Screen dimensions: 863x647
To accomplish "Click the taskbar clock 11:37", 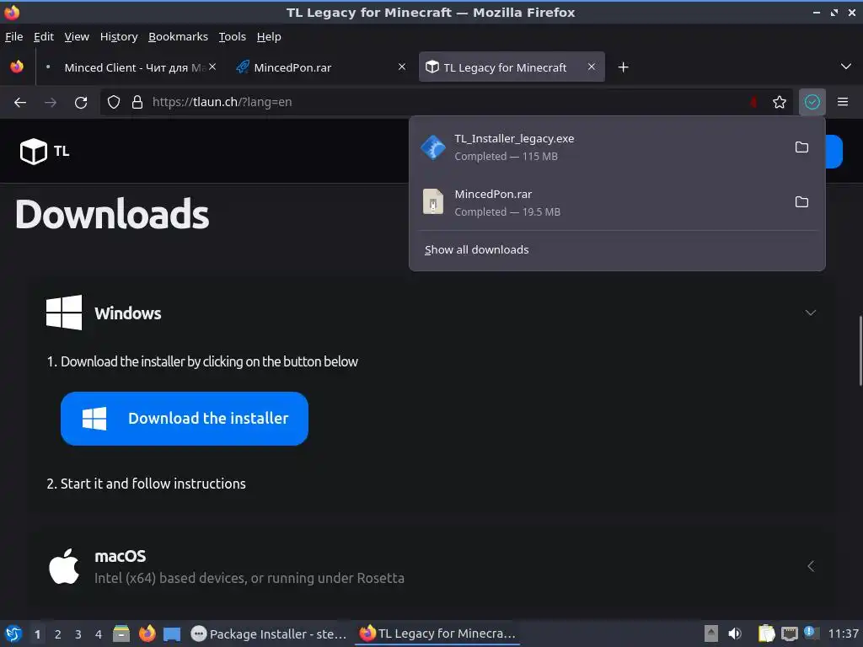I will [843, 634].
